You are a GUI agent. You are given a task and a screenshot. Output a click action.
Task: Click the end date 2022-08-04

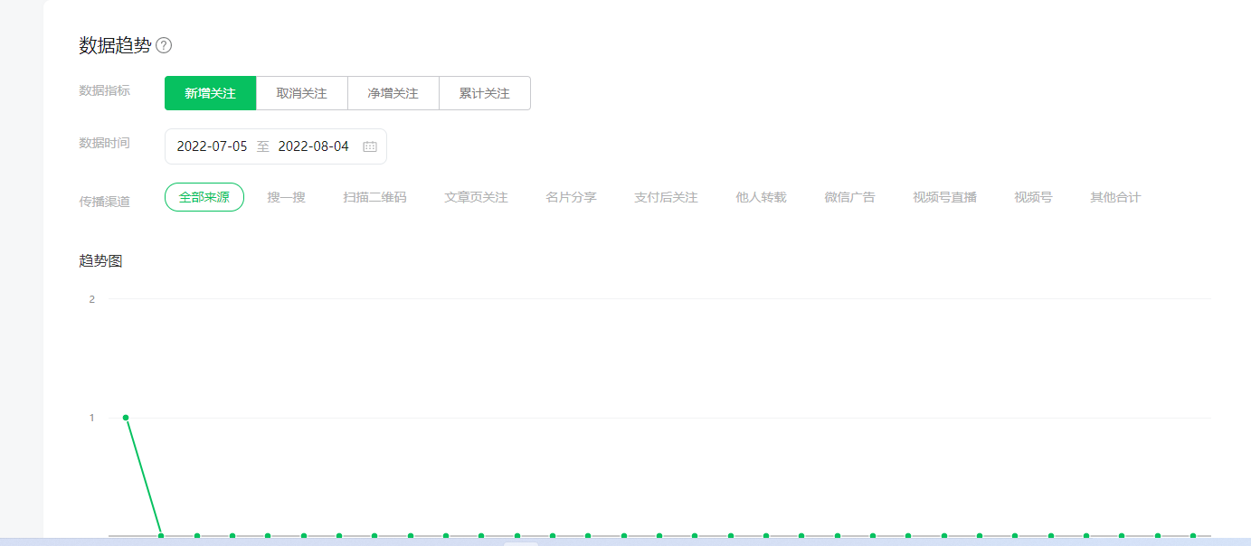(x=313, y=146)
